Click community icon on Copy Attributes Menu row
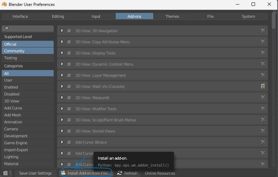 point(263,42)
